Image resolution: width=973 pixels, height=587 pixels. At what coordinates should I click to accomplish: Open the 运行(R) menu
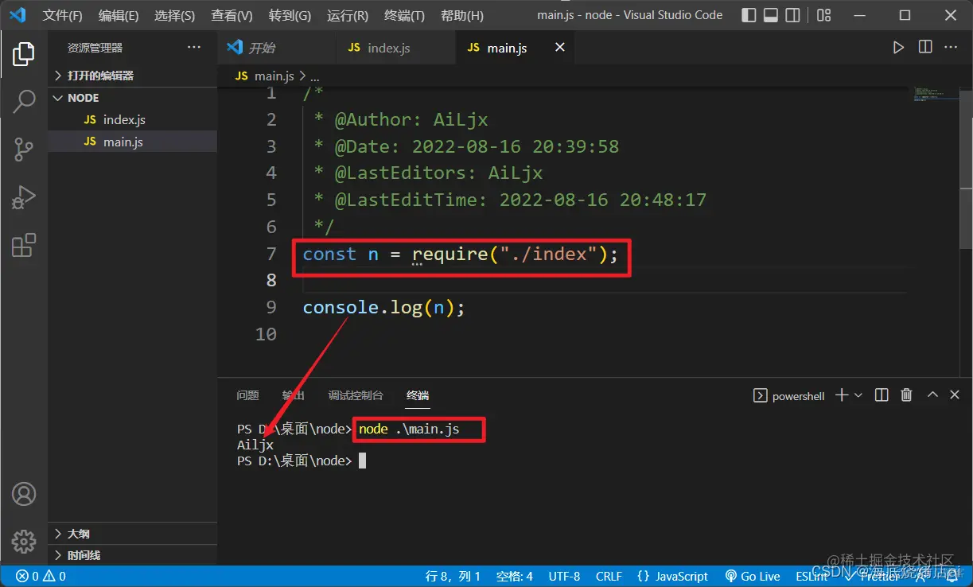[x=348, y=15]
